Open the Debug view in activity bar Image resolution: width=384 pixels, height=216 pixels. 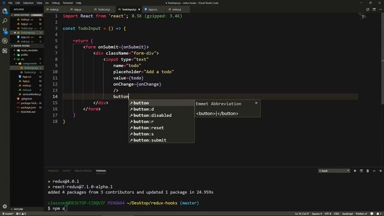[5, 41]
